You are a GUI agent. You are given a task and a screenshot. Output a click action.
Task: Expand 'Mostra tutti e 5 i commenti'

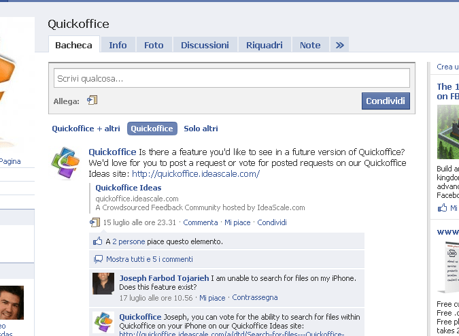[x=150, y=259]
